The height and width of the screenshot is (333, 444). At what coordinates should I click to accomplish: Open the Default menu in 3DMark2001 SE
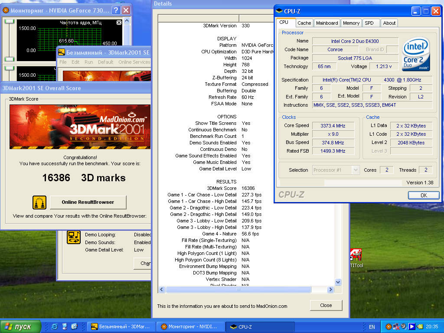105,62
